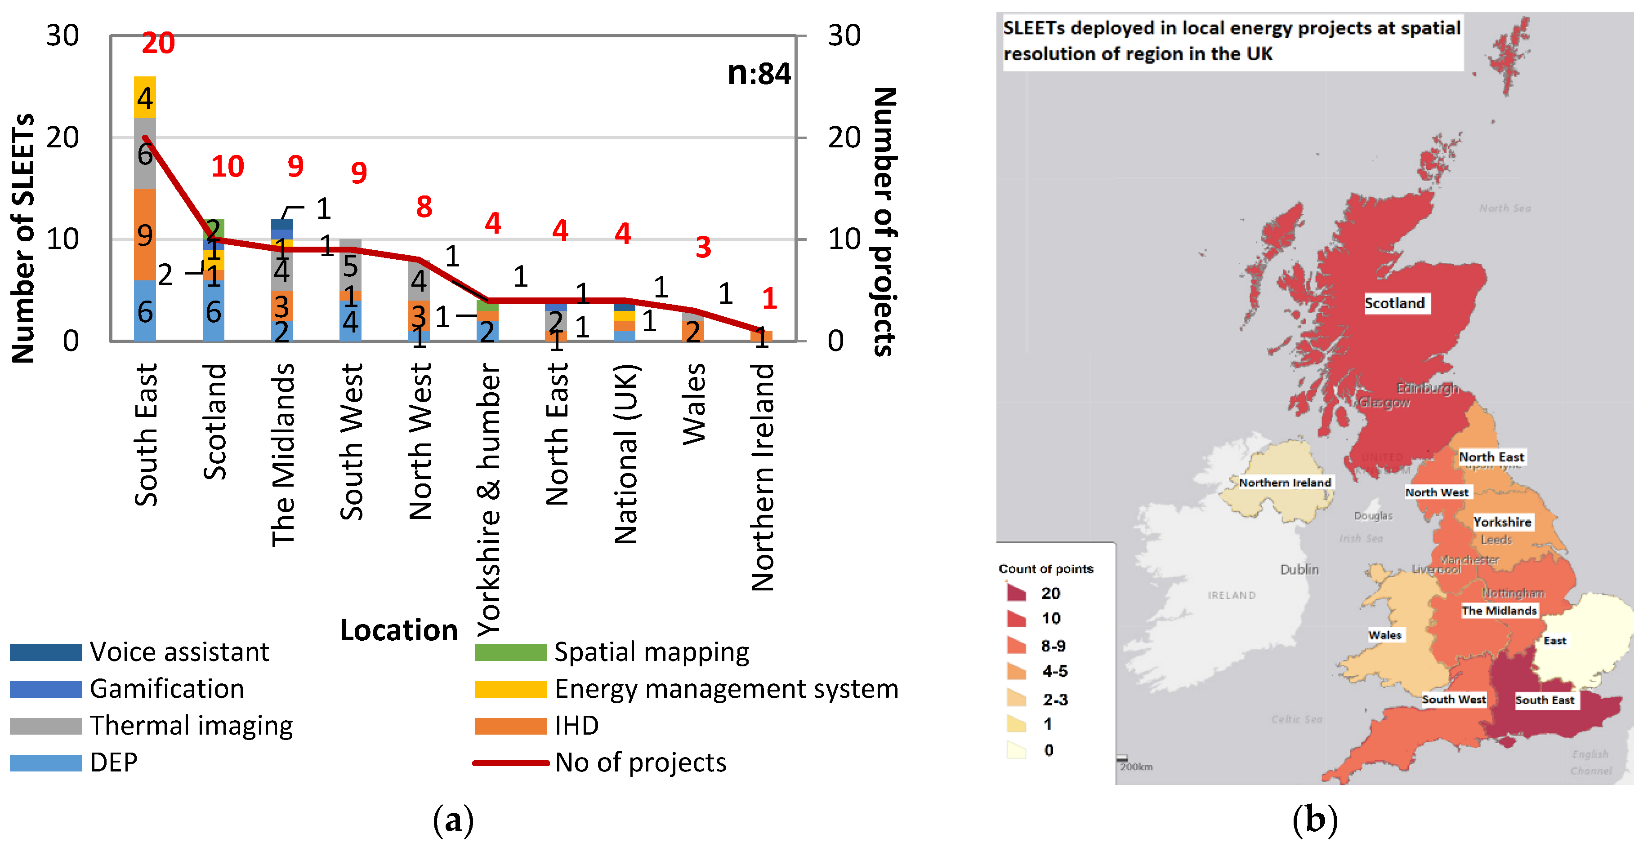Image resolution: width=1643 pixels, height=851 pixels.
Task: Click the Scotland label on the map
Action: [x=1394, y=303]
